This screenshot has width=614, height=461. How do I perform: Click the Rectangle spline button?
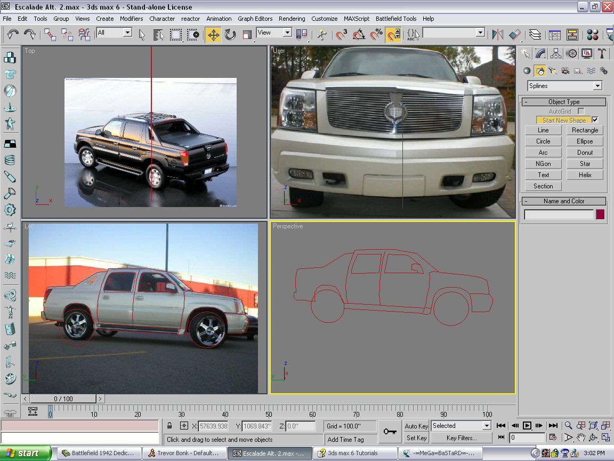coord(585,130)
